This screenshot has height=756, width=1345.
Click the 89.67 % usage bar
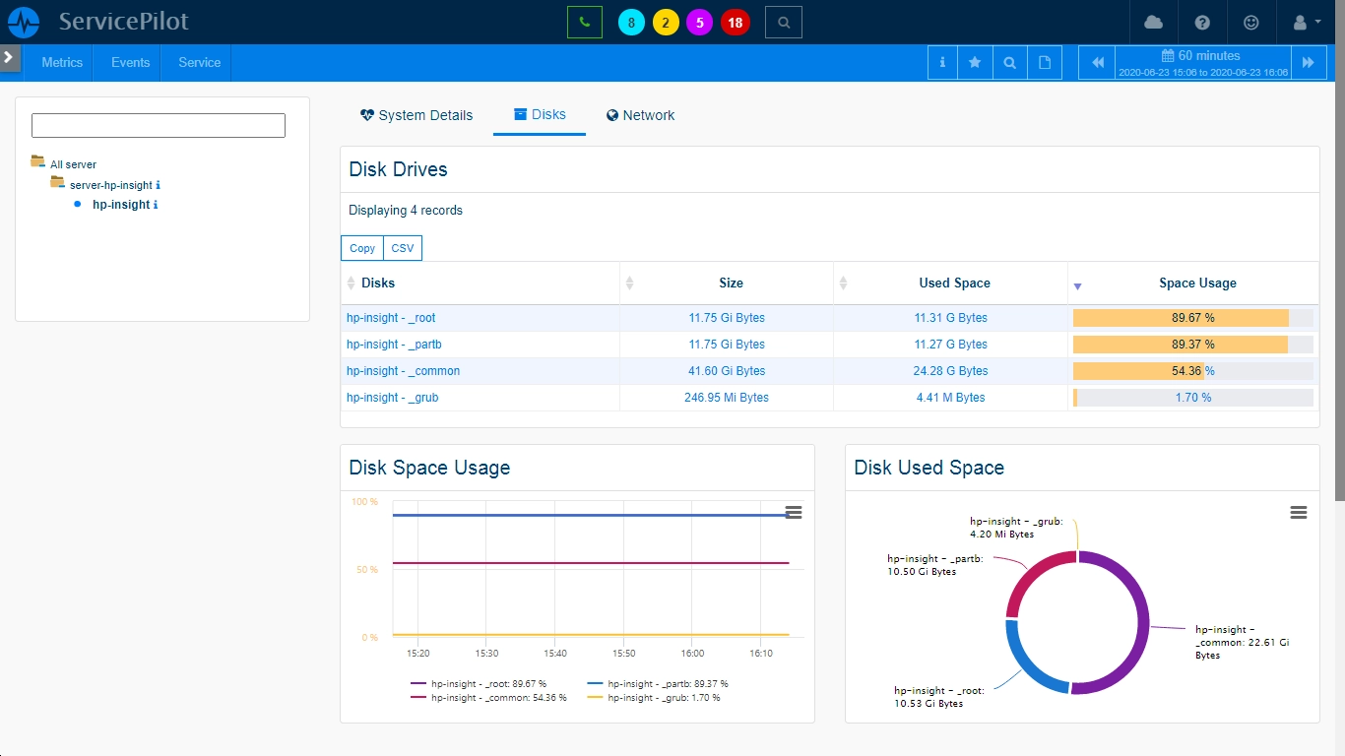[x=1193, y=318]
